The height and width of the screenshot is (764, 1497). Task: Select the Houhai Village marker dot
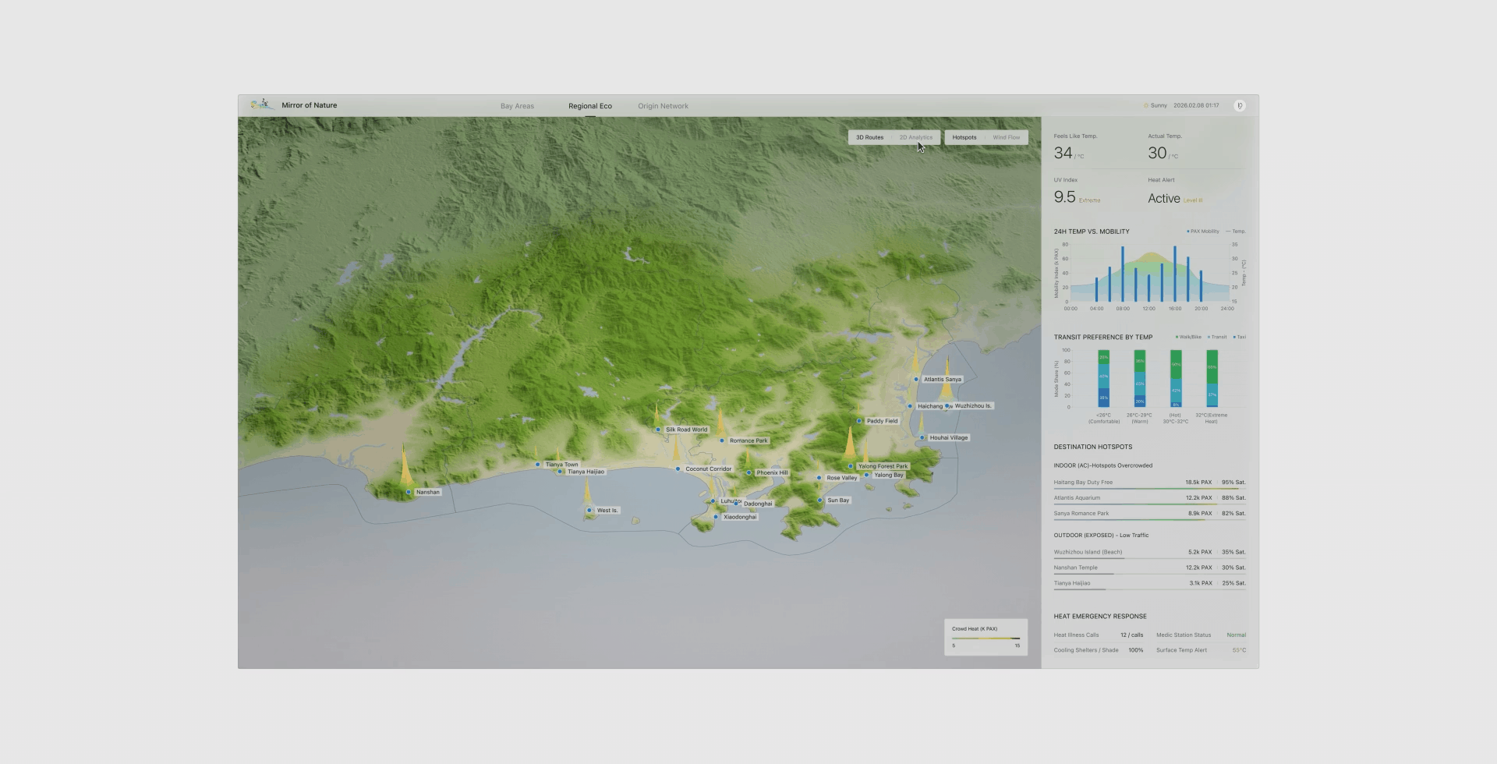(922, 437)
